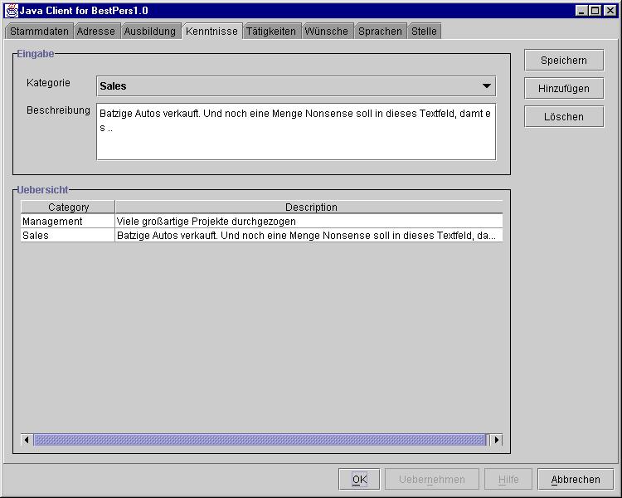Open the Wünsche tab
Screen dimensions: 622x498
point(327,32)
